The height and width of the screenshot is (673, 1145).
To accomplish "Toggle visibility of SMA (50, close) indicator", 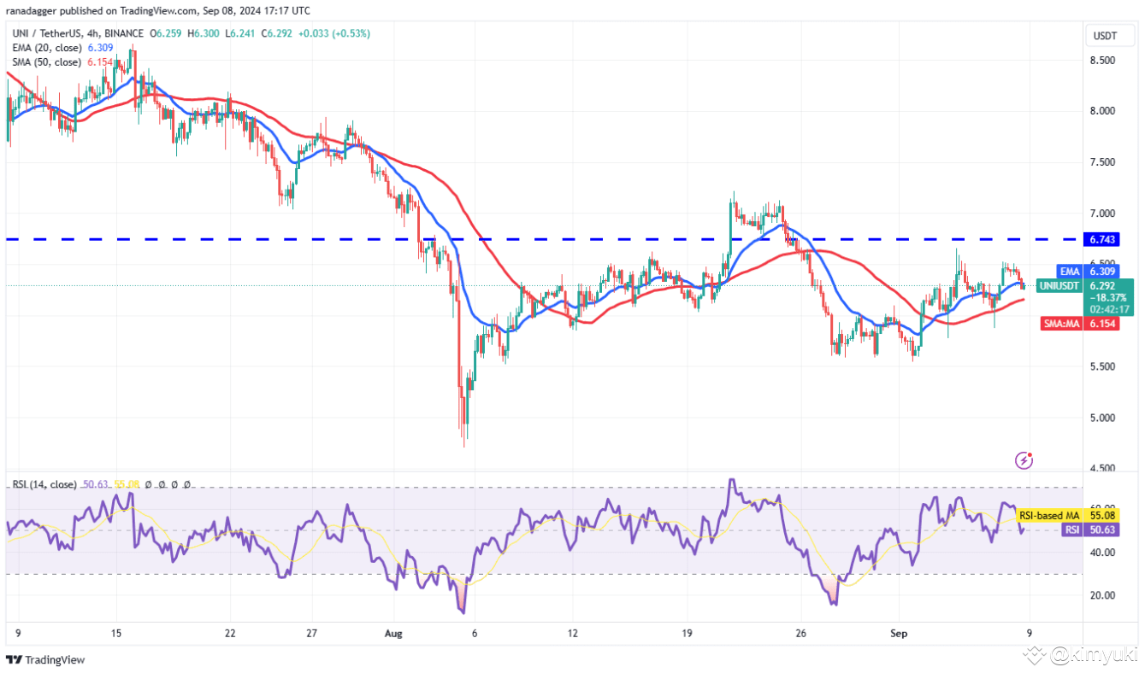I will [x=47, y=61].
